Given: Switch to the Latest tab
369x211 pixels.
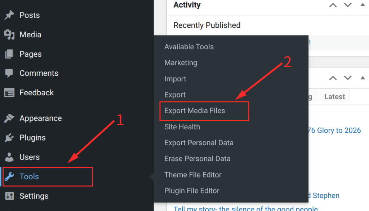Looking at the screenshot, I should (334, 96).
